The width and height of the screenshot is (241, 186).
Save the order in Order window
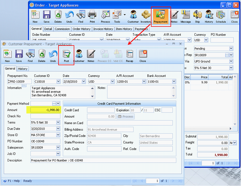46,17
